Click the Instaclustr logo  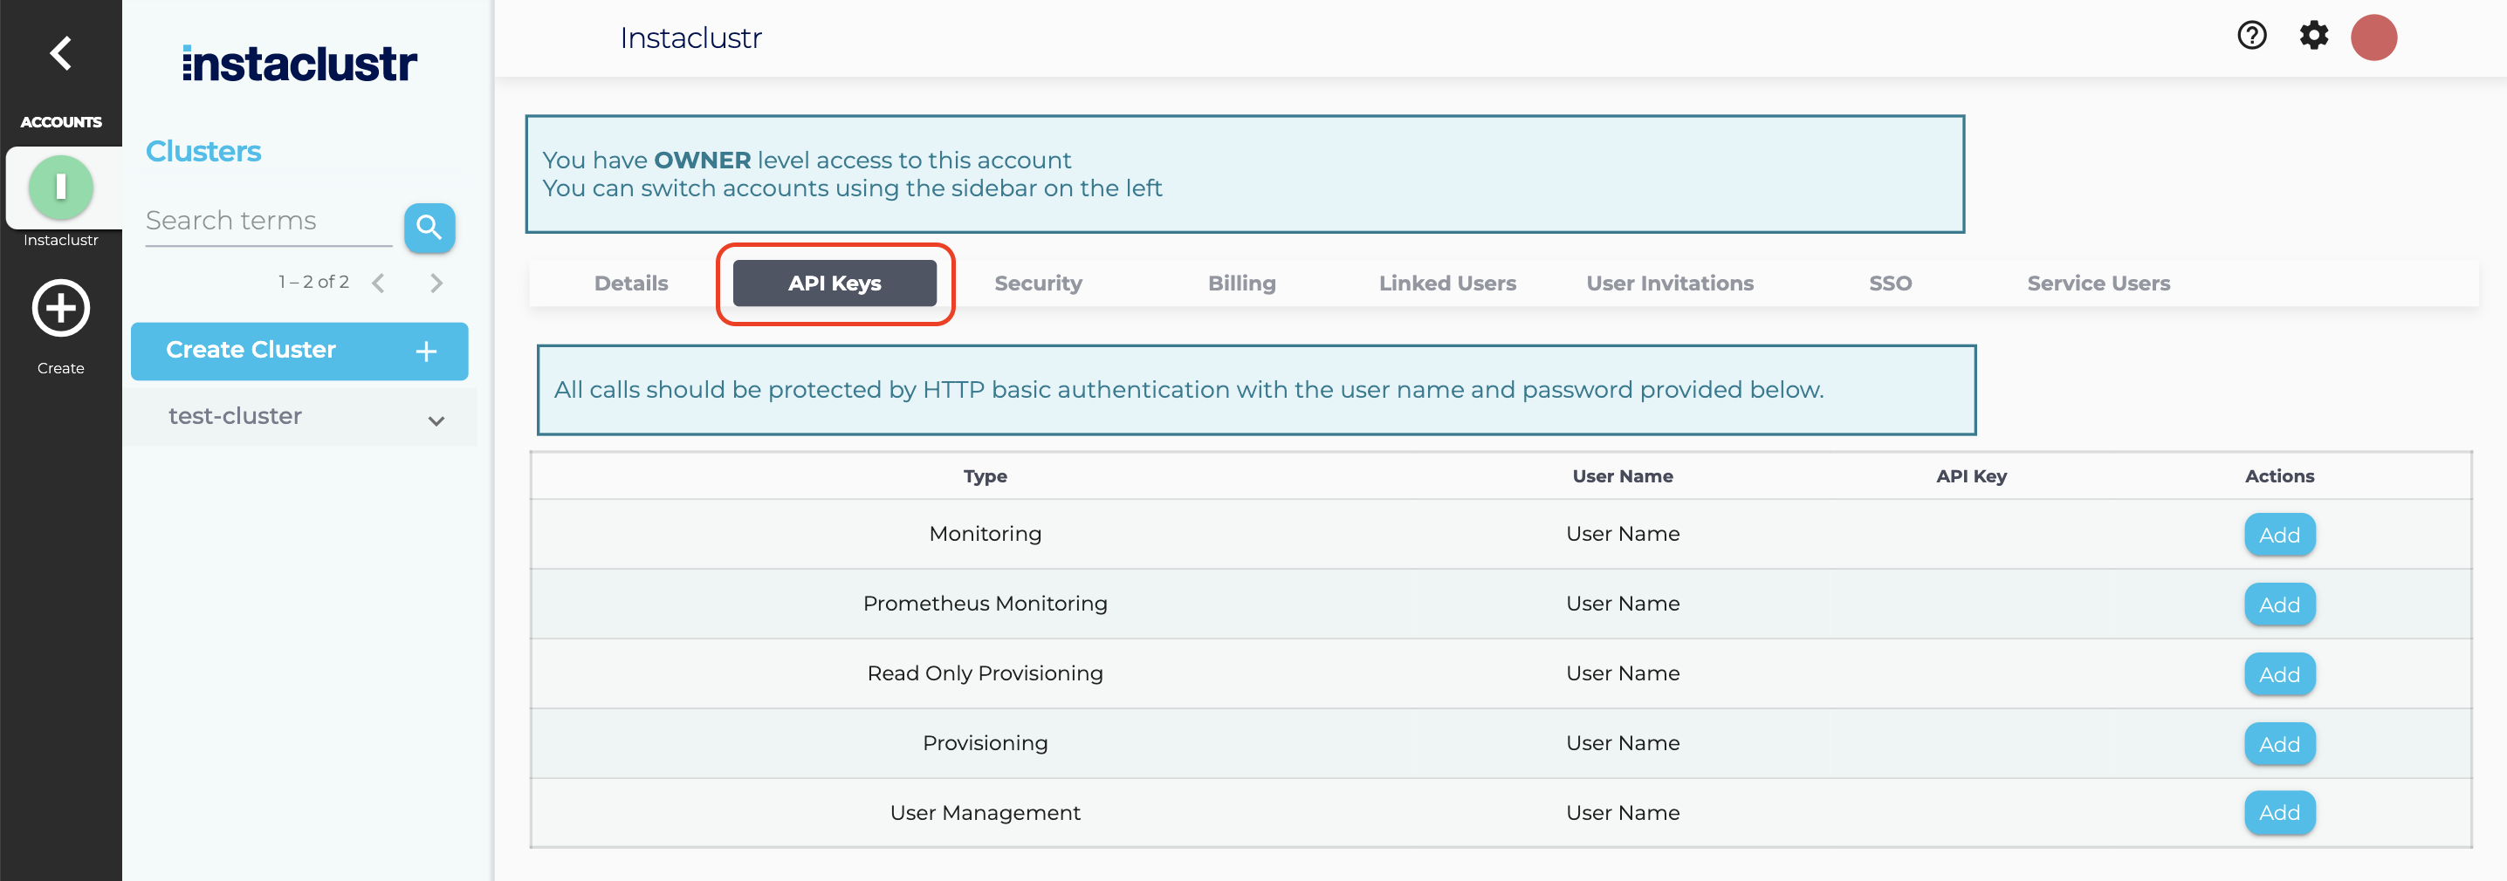click(299, 61)
